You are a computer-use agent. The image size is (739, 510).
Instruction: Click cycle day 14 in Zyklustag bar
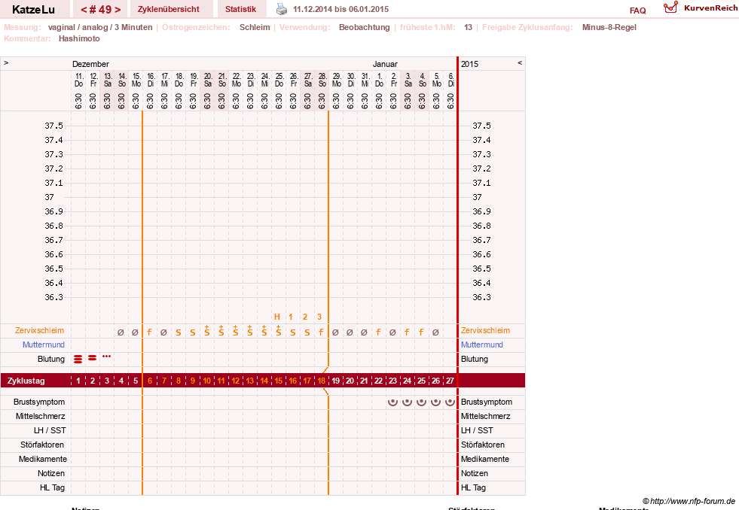pyautogui.click(x=264, y=381)
